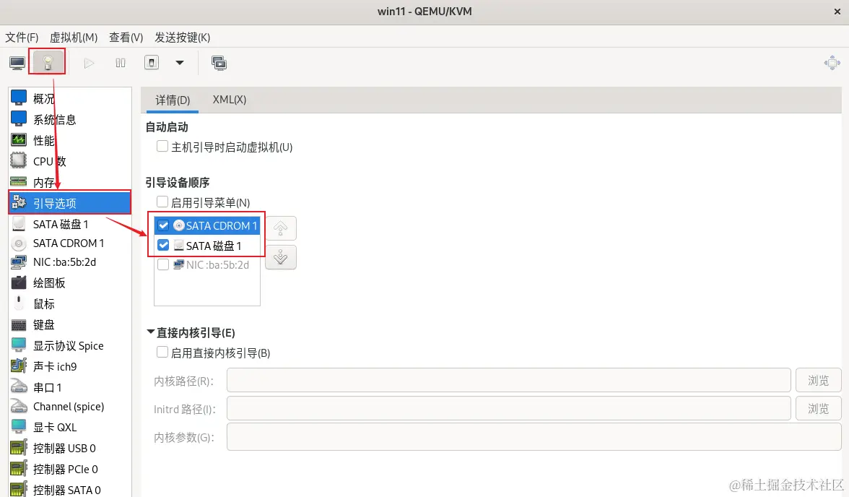The height and width of the screenshot is (497, 849).
Task: Pause the virtual machine
Action: pos(120,63)
